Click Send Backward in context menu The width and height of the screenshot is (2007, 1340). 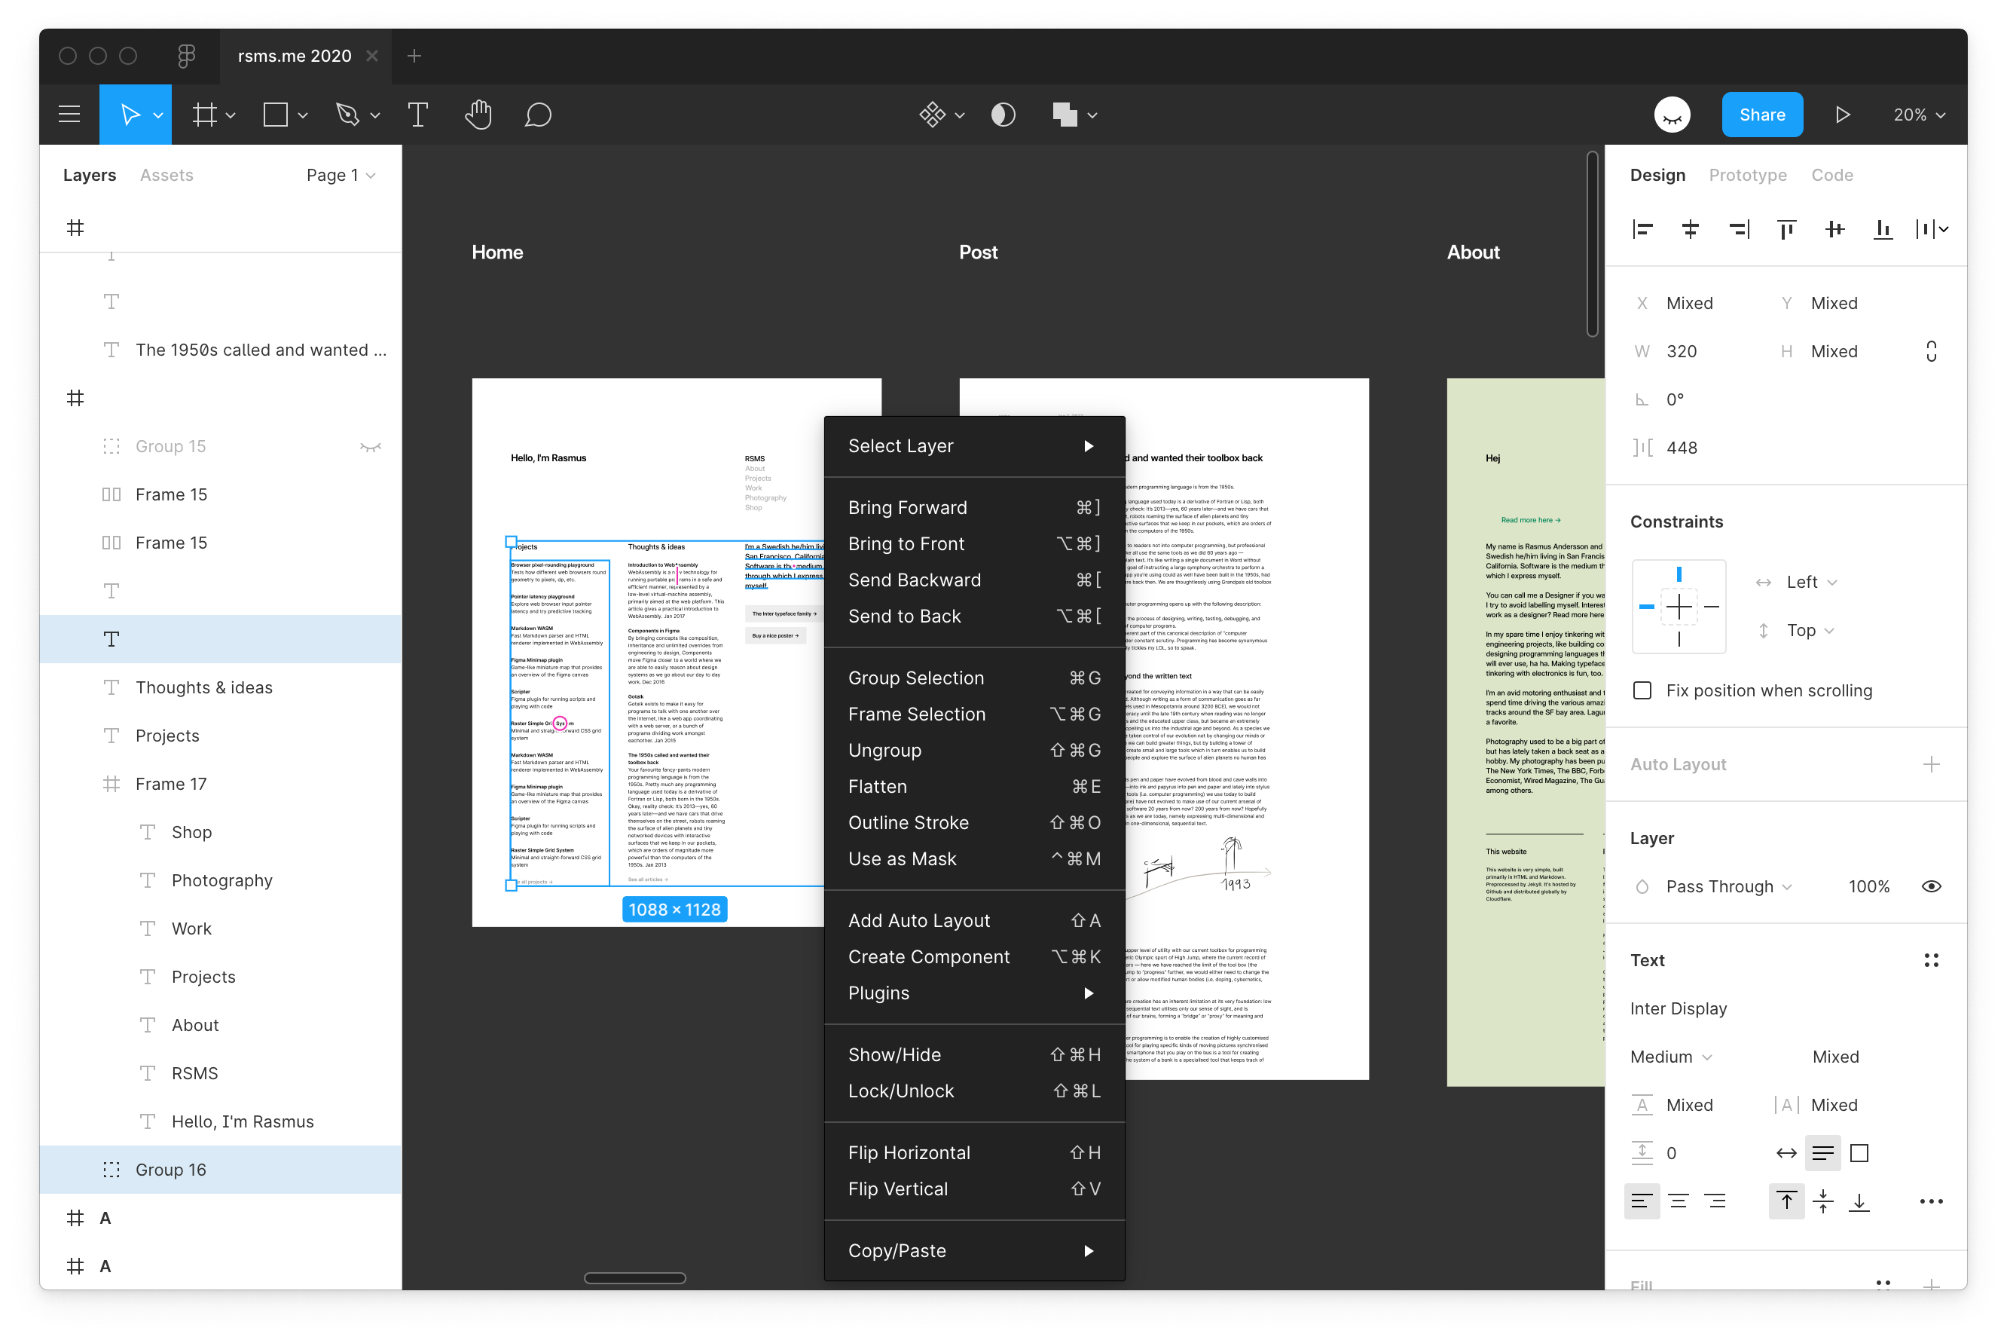[915, 579]
